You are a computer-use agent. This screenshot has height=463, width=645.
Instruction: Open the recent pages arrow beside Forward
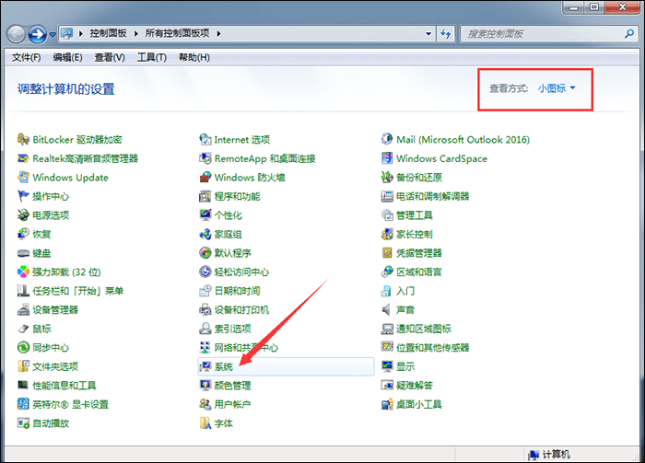tap(53, 34)
